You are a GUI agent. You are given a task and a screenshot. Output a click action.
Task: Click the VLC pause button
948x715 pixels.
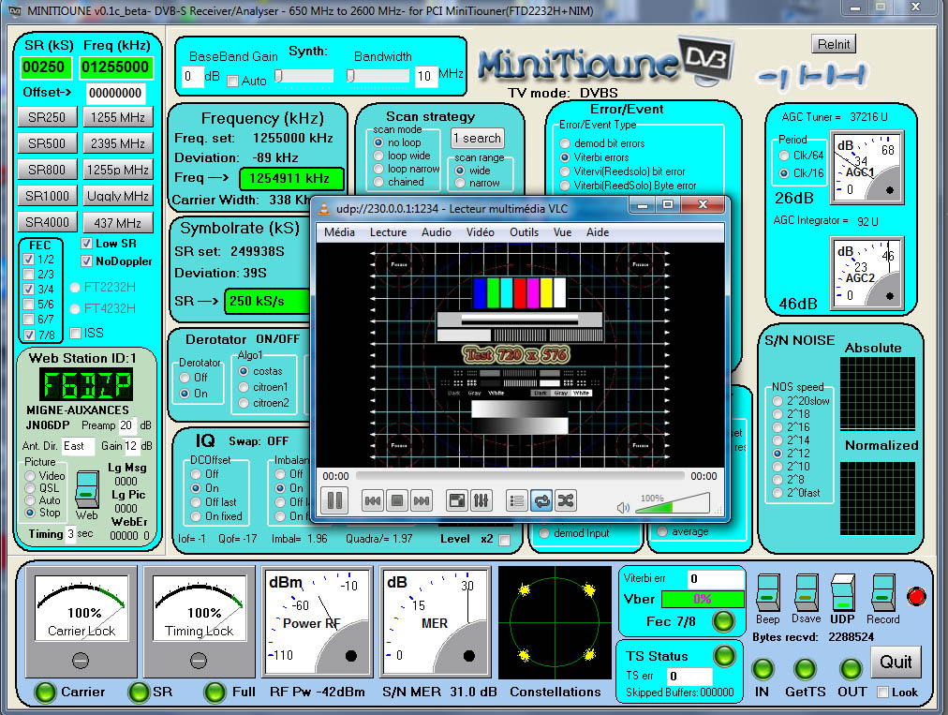point(334,500)
